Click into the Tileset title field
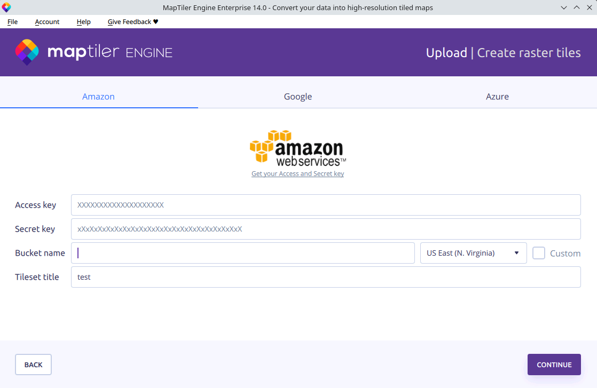Viewport: 597px width, 388px height. click(326, 277)
